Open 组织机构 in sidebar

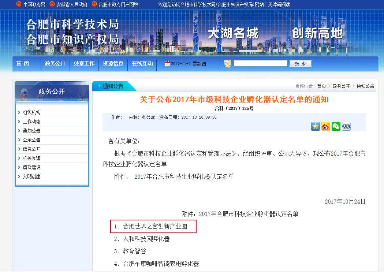(31, 113)
